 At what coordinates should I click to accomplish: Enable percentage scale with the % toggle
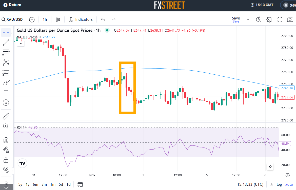click(271, 184)
